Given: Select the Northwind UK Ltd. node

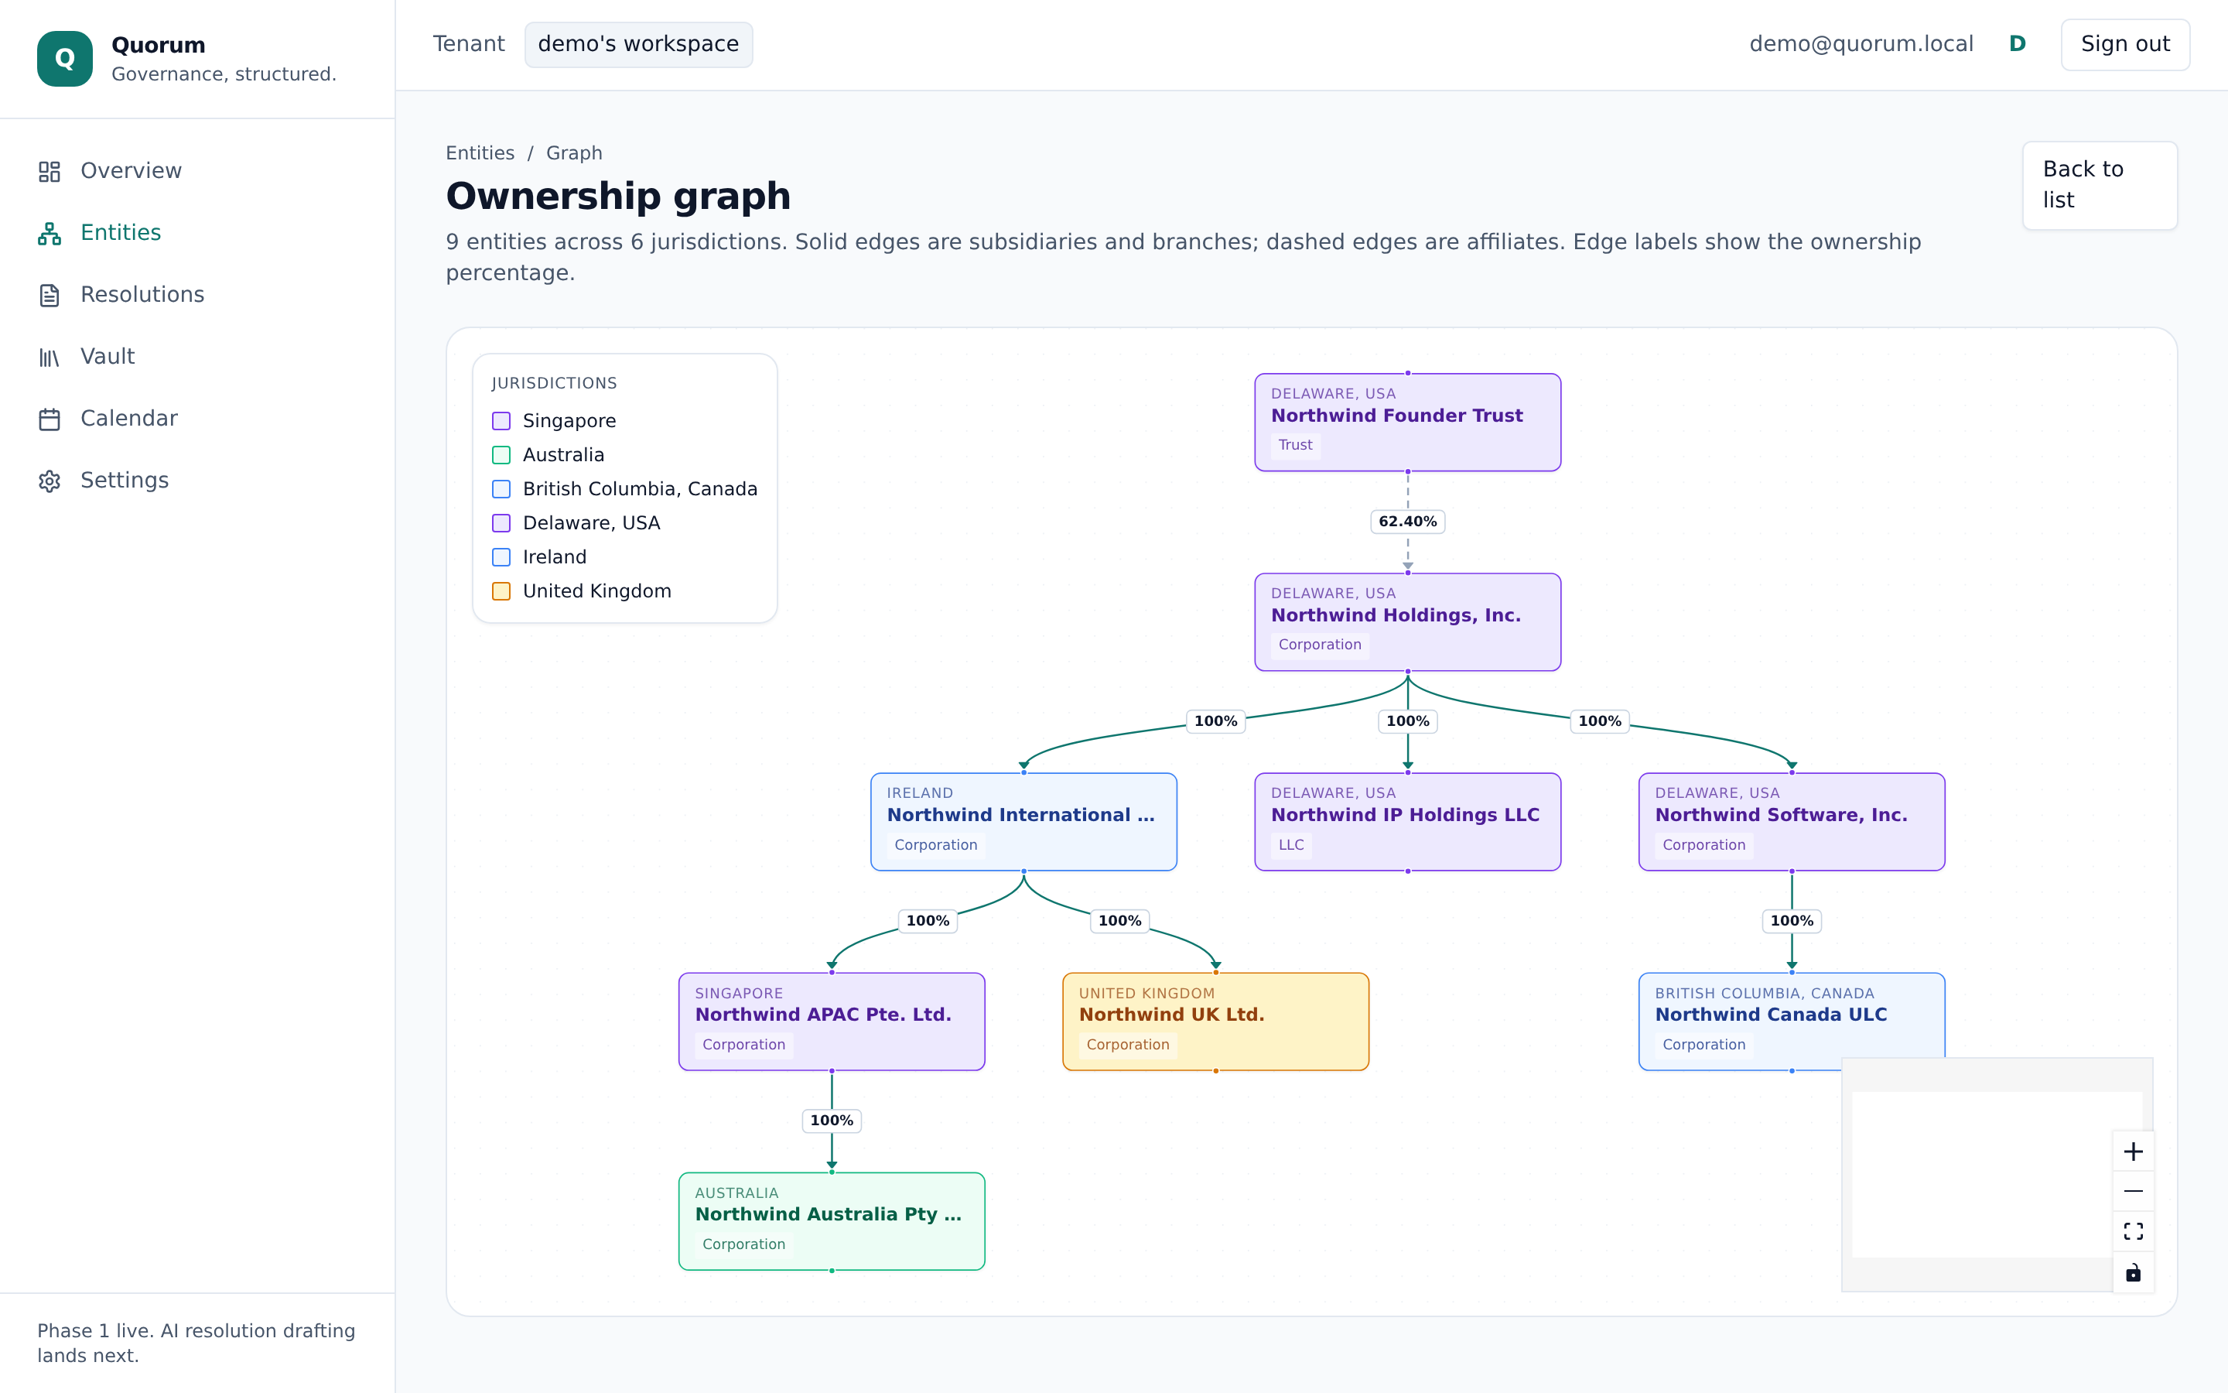Looking at the screenshot, I should click(1215, 1022).
